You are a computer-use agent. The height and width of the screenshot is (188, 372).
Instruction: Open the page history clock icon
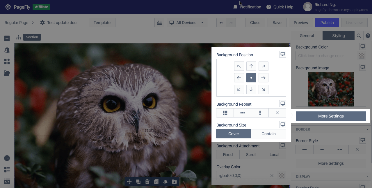[7, 158]
